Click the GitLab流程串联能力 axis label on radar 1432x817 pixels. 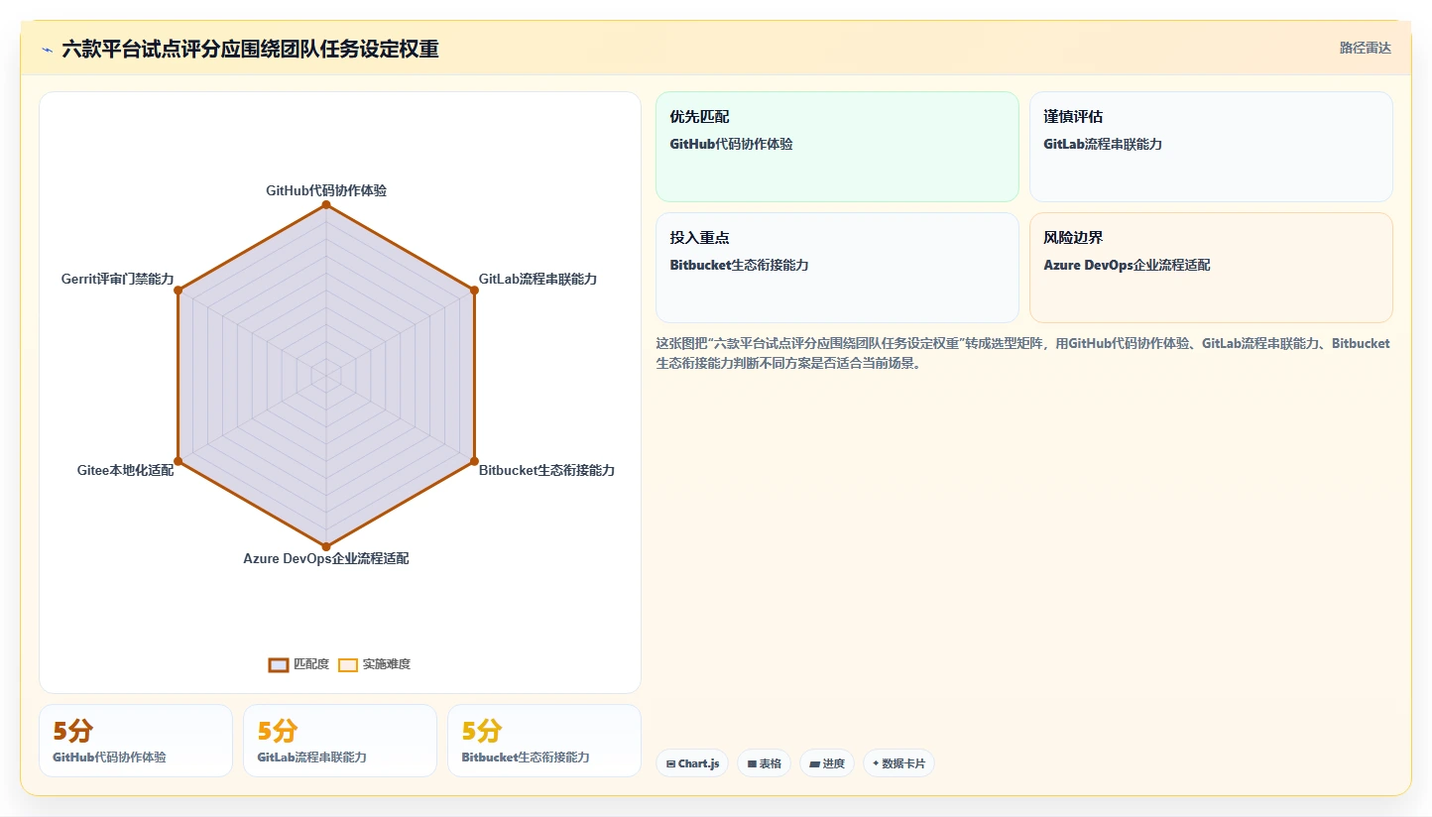(537, 280)
